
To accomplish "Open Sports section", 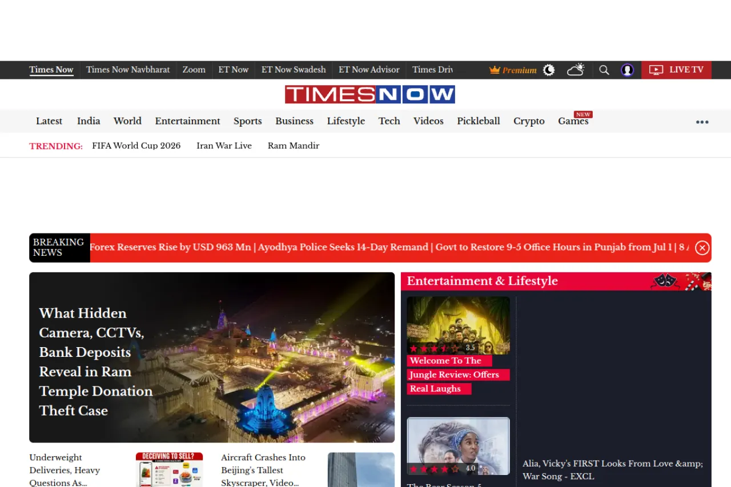I will pos(247,121).
